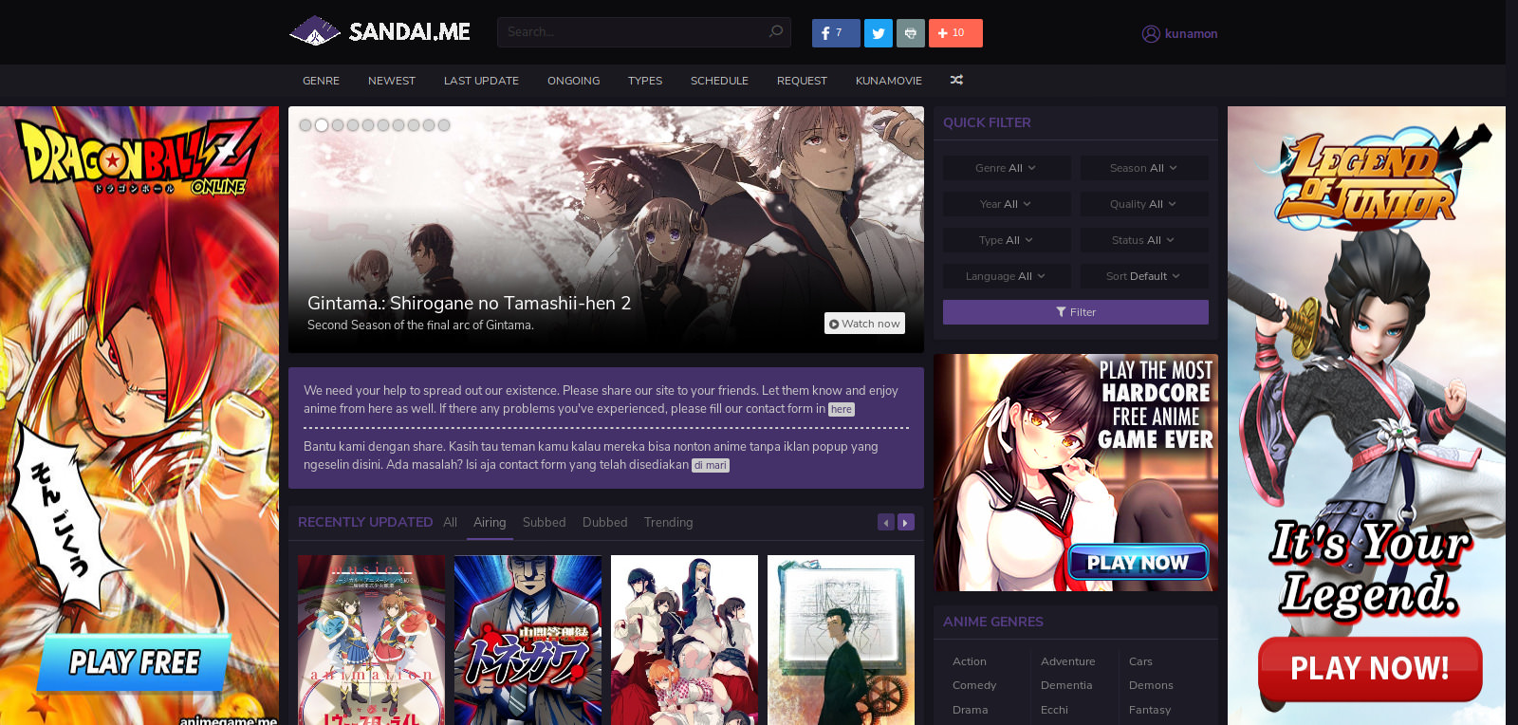This screenshot has height=725, width=1518.
Task: Open the NEWEST menu item
Action: [392, 81]
